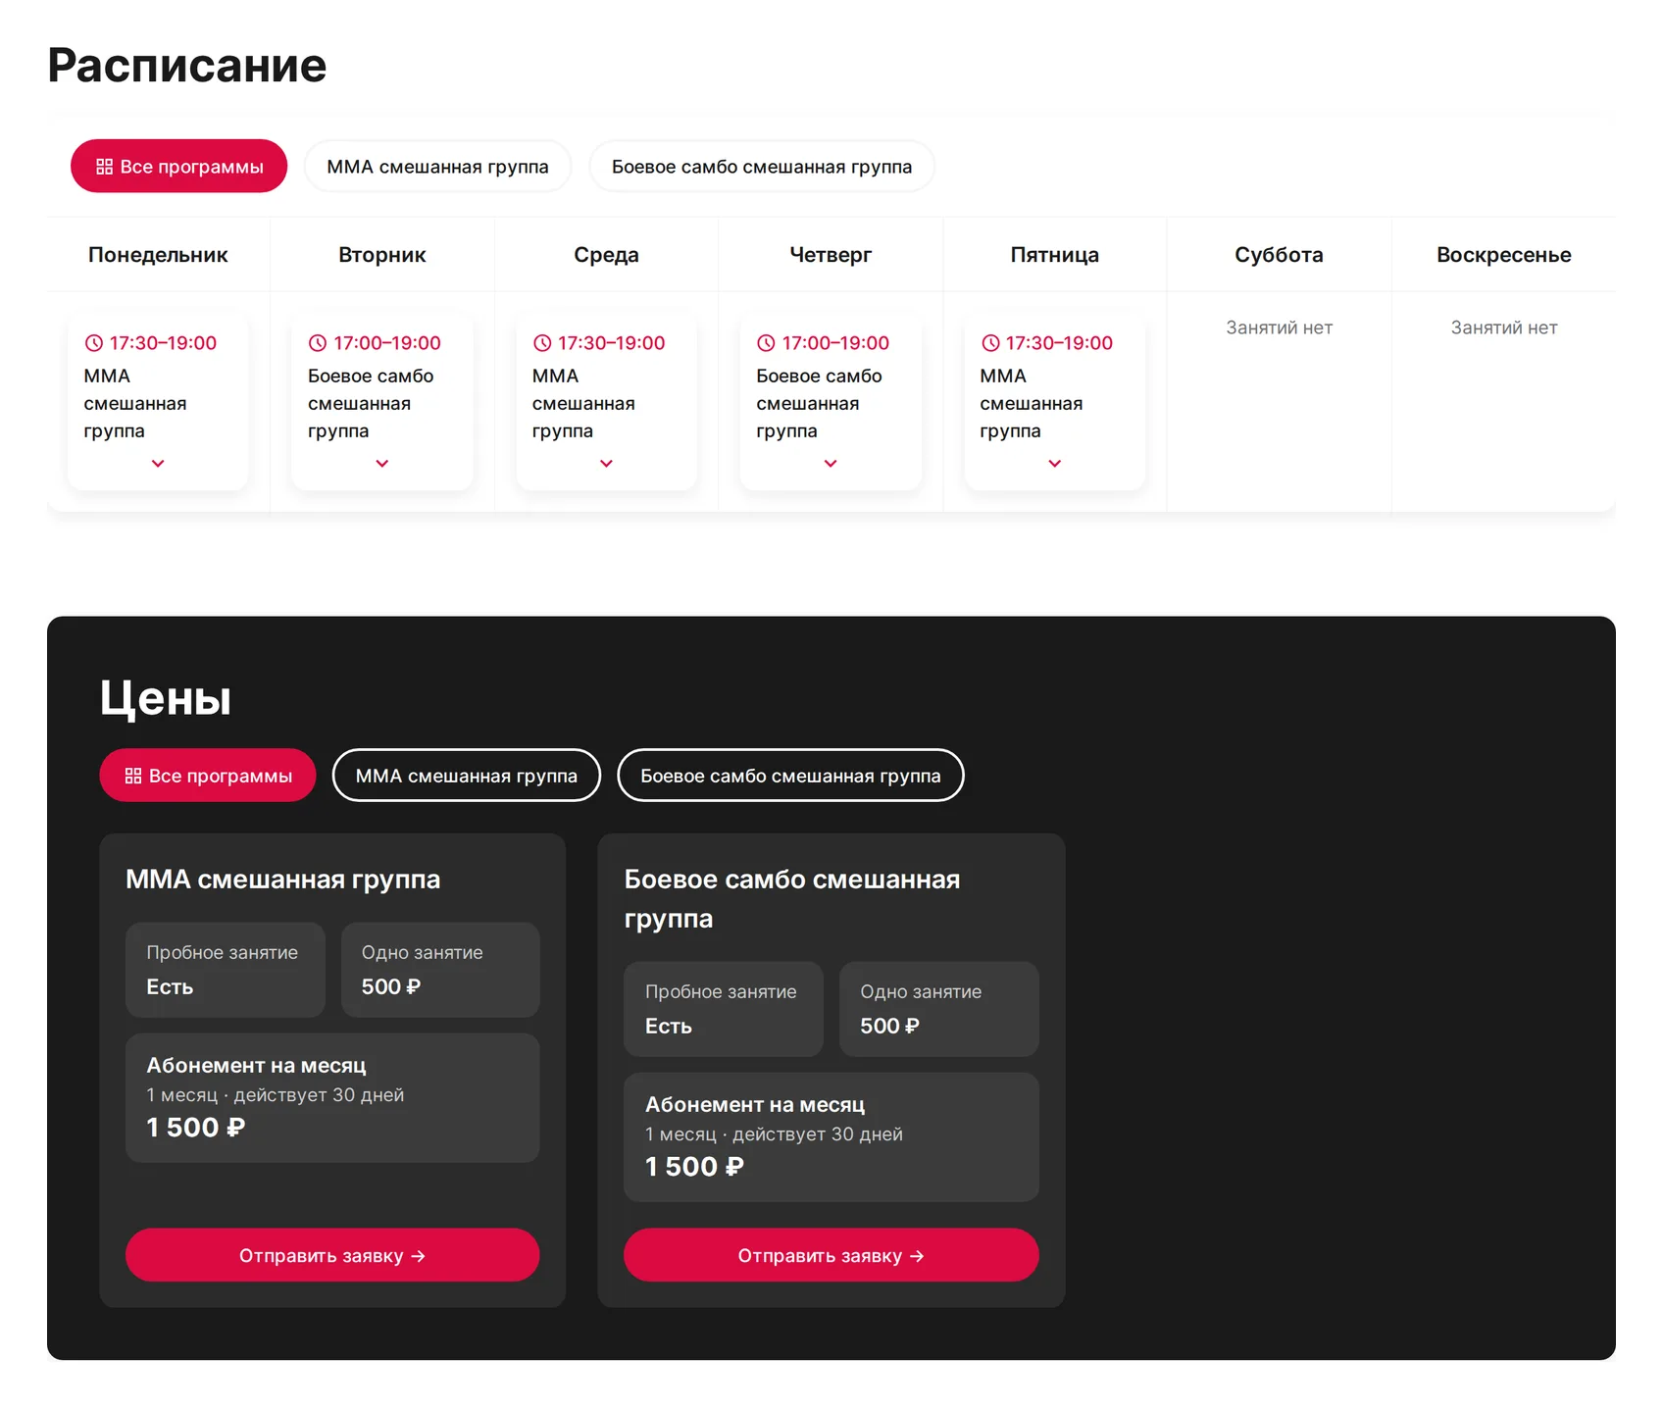Filter prices by 'Боевое самбо смешанная группа'
1663x1409 pixels.
tap(790, 776)
